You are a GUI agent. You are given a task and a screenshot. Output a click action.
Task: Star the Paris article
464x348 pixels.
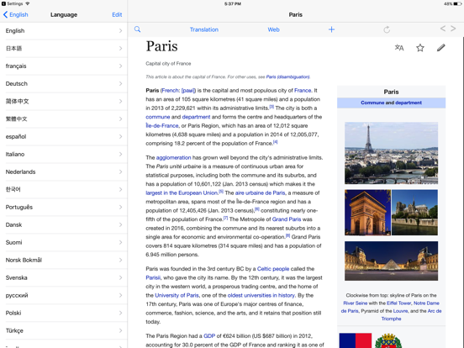click(420, 48)
